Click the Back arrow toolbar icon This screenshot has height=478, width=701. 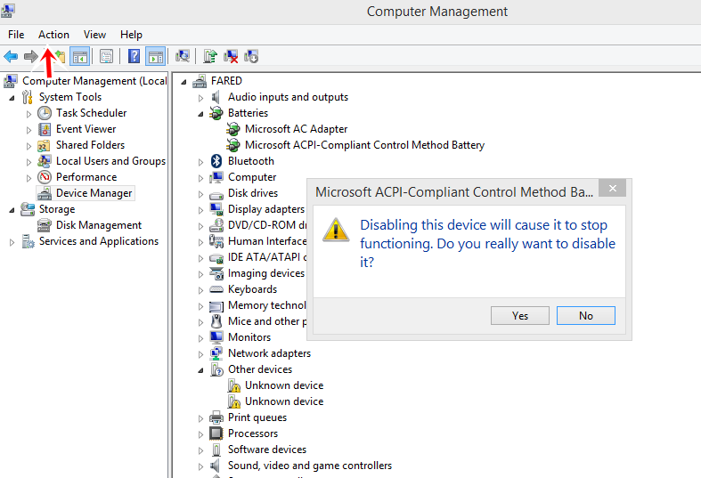click(x=11, y=57)
